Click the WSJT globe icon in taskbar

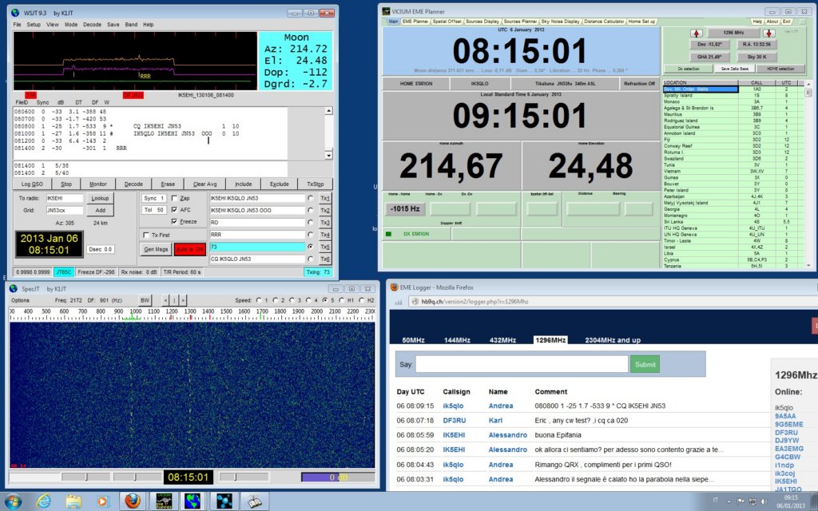pos(193,501)
